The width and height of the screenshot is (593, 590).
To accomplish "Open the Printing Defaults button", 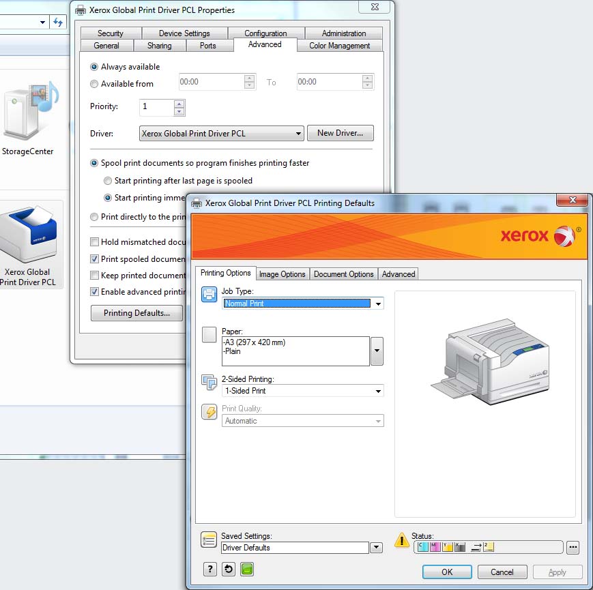I will point(136,313).
